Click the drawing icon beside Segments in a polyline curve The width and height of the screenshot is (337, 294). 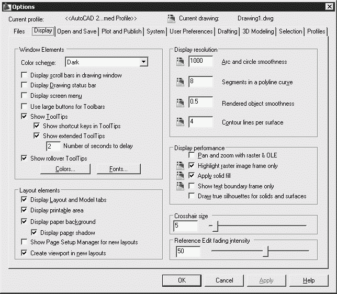click(181, 82)
